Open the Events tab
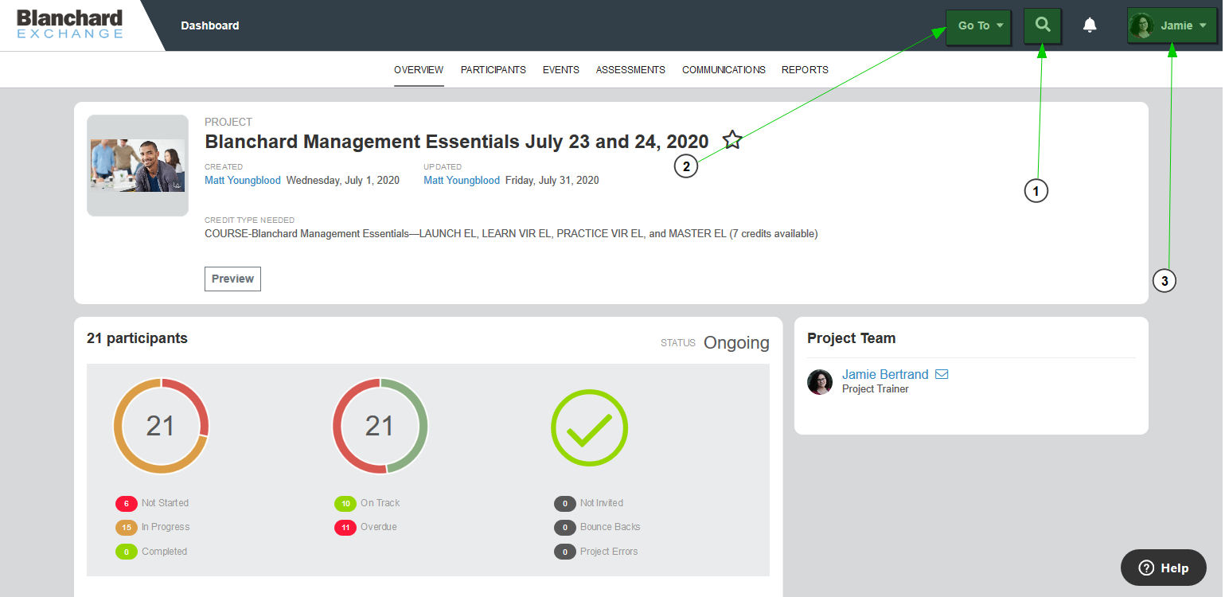The width and height of the screenshot is (1225, 597). pyautogui.click(x=561, y=70)
